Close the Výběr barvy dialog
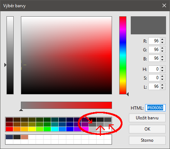The width and height of the screenshot is (170, 149). [164, 5]
